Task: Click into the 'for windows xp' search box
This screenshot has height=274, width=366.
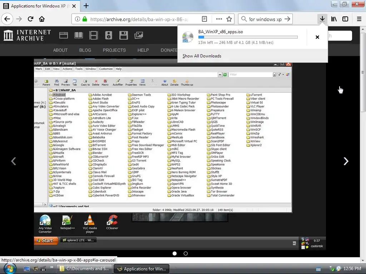Action: click(265, 19)
